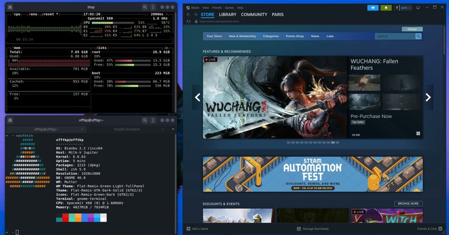Open a new tab in the offtkp@offtkp terminal
This screenshot has width=449, height=235.
pyautogui.click(x=10, y=120)
